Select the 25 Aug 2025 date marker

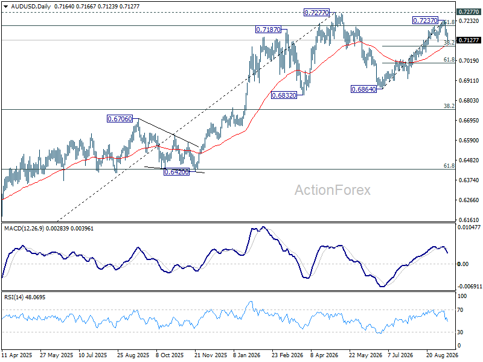click(133, 355)
